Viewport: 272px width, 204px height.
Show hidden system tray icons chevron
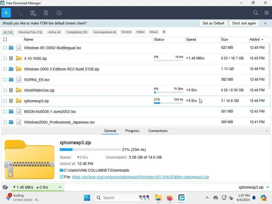[207, 198]
